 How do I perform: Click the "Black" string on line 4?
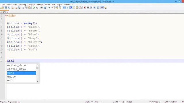pyautogui.click(x=33, y=27)
